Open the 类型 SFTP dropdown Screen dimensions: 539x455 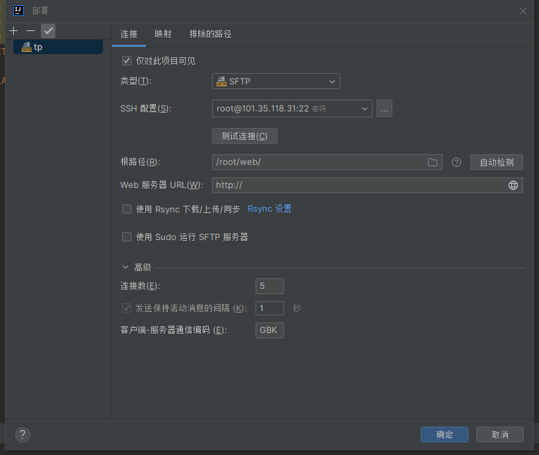tap(276, 81)
